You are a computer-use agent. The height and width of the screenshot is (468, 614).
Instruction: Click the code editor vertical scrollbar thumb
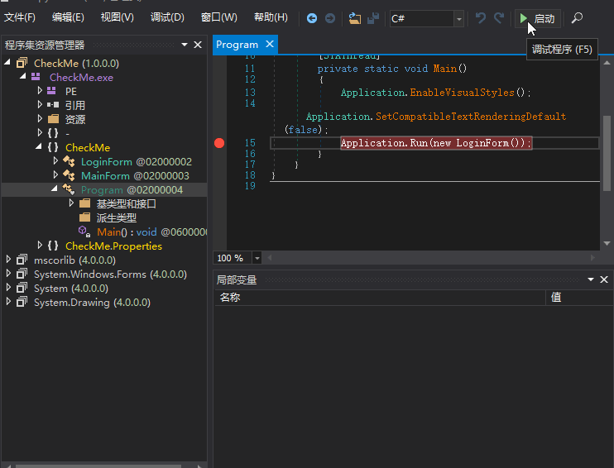[x=607, y=153]
